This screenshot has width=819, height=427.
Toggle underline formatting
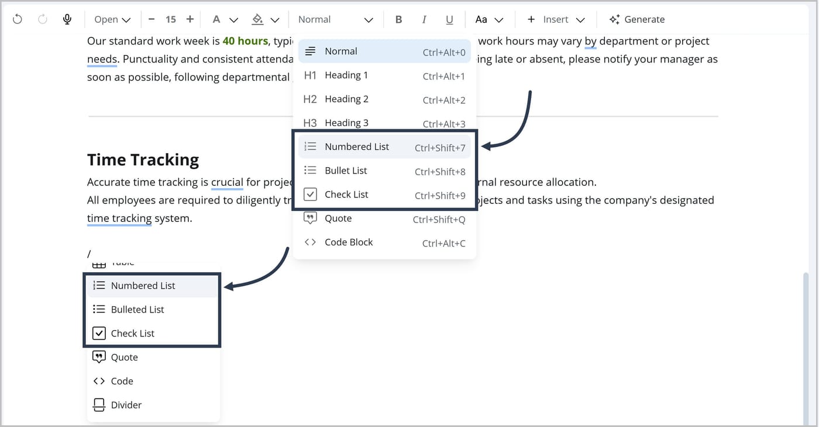449,19
